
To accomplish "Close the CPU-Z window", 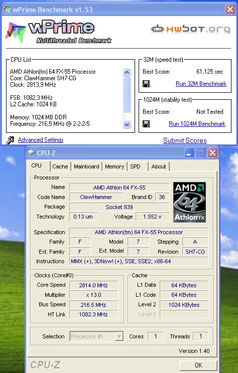I will click(x=212, y=153).
